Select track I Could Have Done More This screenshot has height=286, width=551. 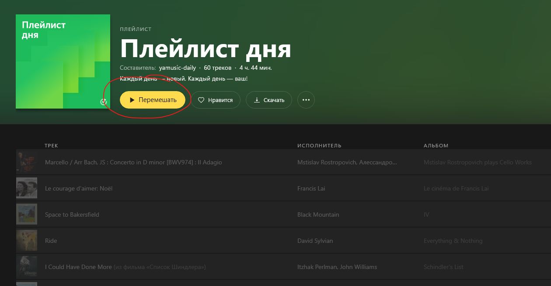tap(78, 267)
